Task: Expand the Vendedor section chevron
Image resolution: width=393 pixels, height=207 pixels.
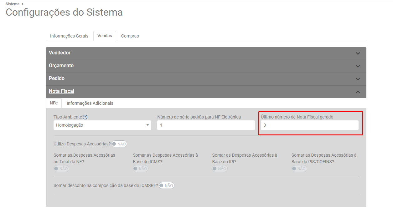Action: pyautogui.click(x=358, y=53)
